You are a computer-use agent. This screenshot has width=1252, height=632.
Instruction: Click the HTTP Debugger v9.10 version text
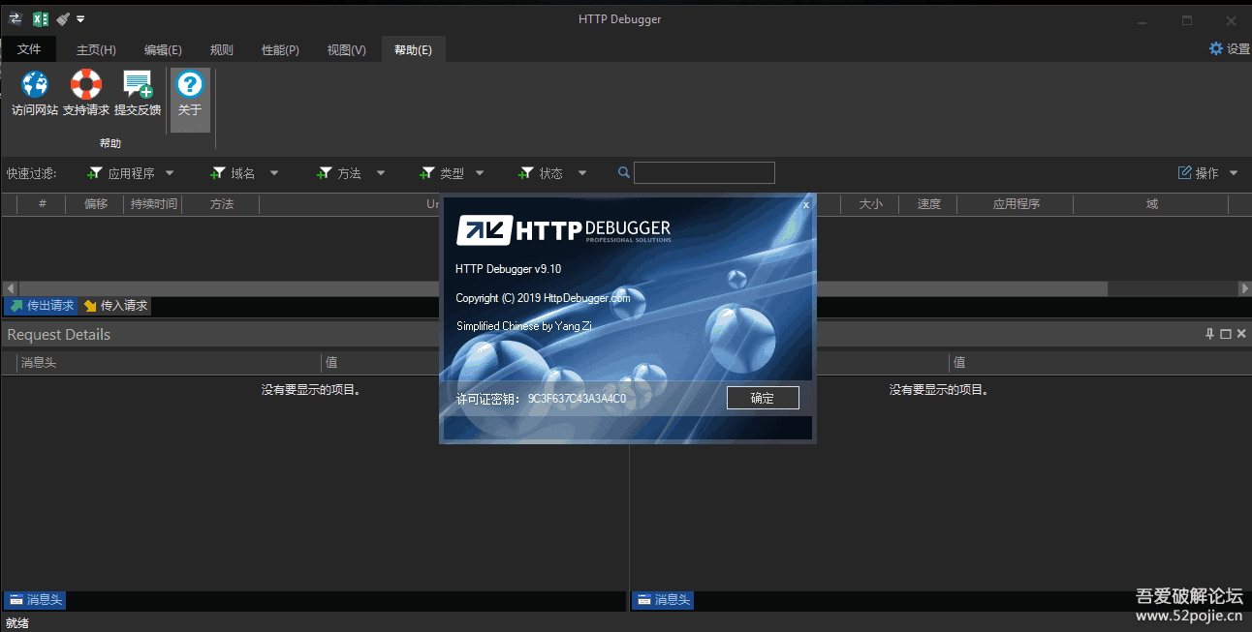click(x=509, y=269)
